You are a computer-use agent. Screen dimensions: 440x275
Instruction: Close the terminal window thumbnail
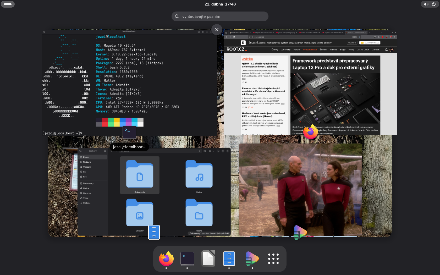(x=217, y=30)
